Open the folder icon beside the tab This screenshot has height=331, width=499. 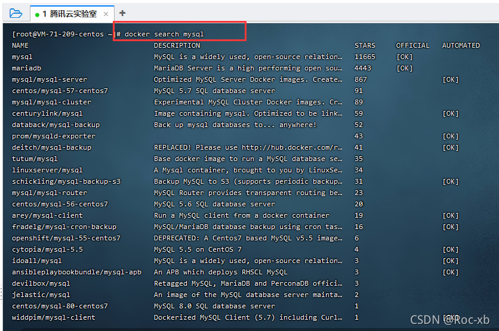pos(16,13)
